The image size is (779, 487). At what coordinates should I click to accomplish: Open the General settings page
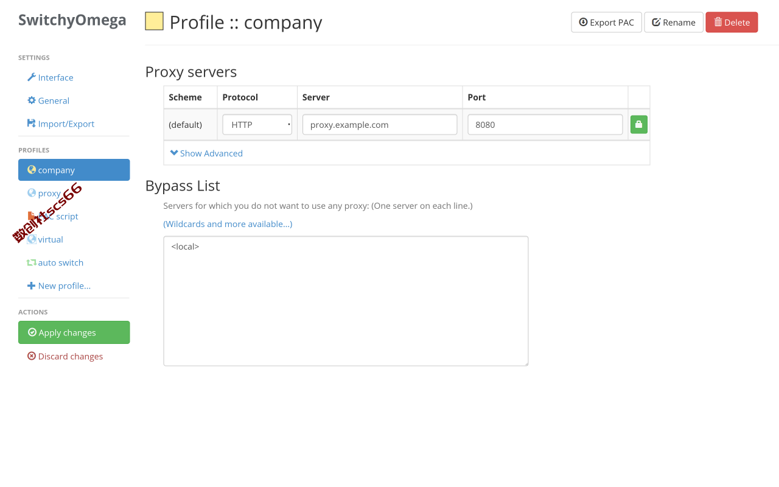74,100
